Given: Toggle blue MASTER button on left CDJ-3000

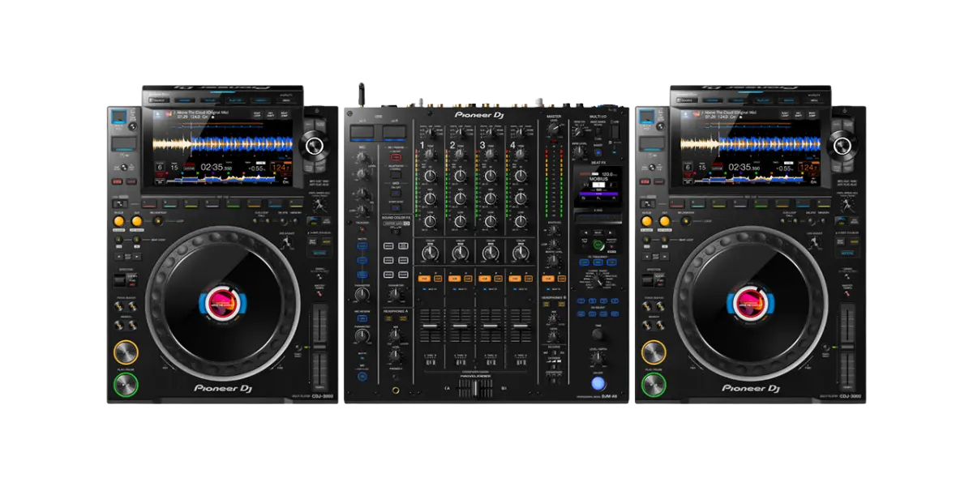Looking at the screenshot, I should point(321,253).
